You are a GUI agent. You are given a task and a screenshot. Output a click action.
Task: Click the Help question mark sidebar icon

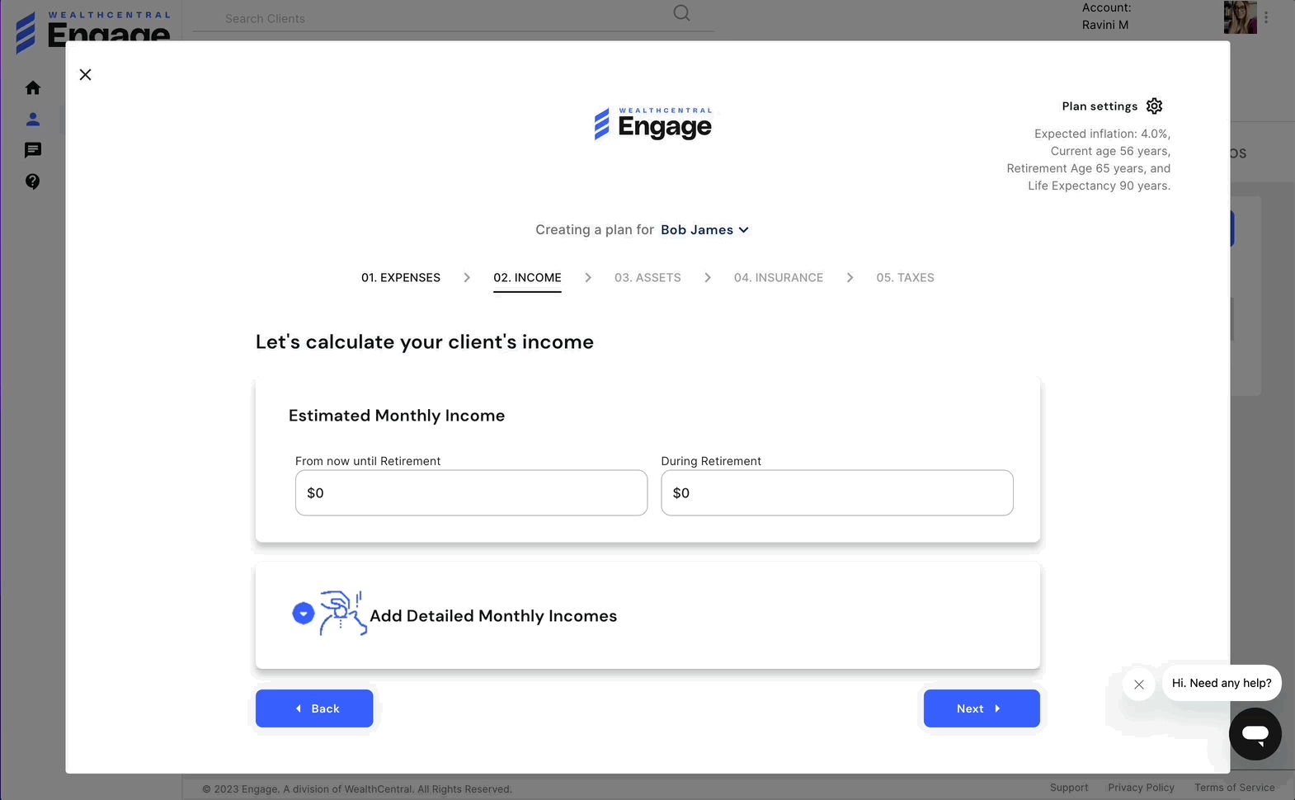coord(33,181)
